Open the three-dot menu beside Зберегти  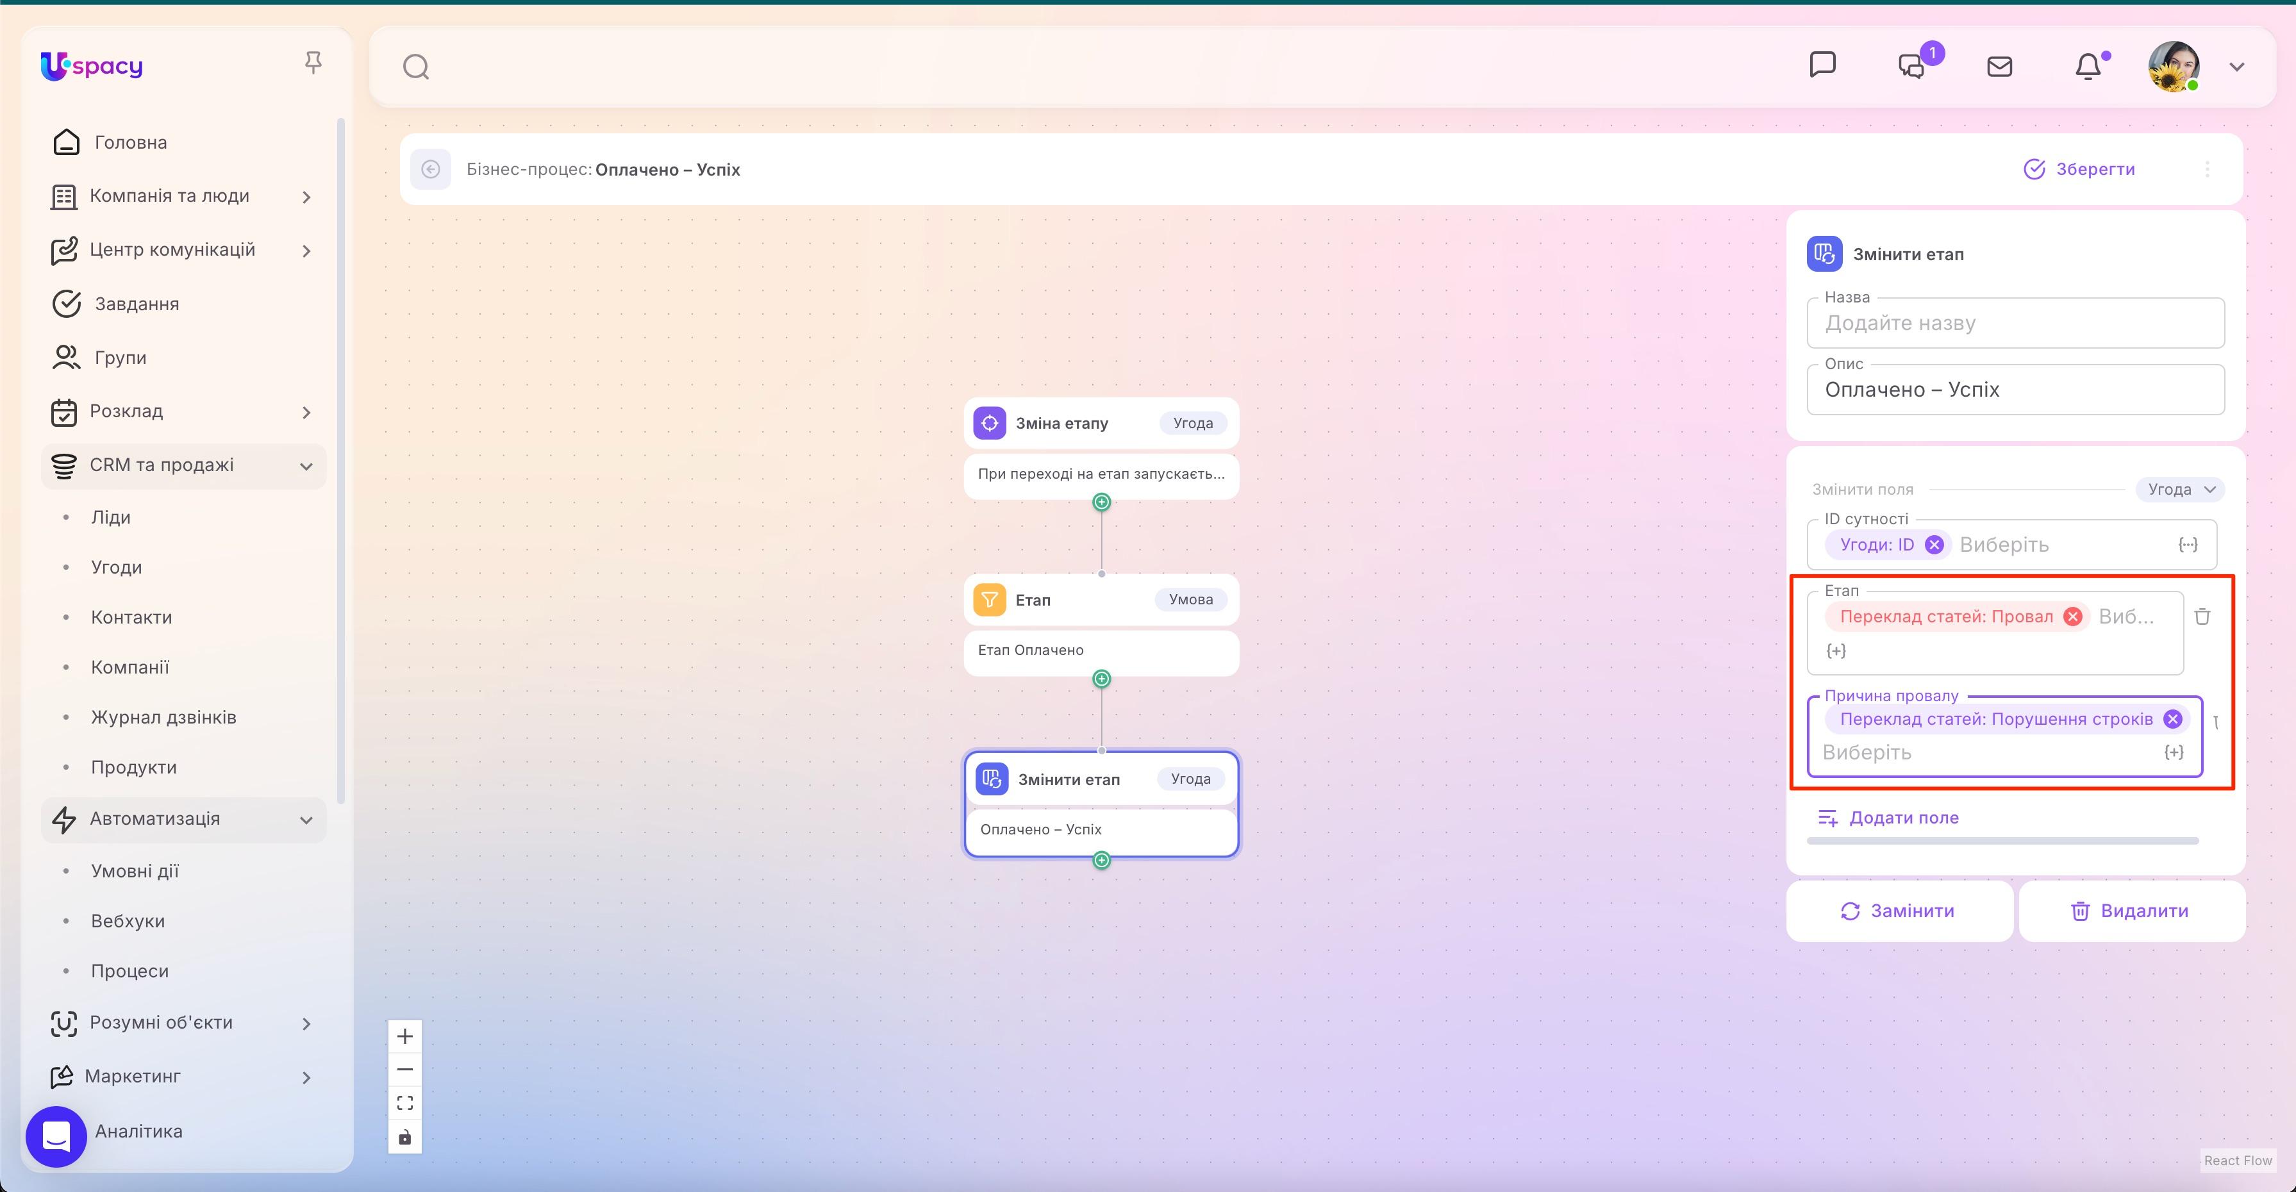pos(2208,169)
